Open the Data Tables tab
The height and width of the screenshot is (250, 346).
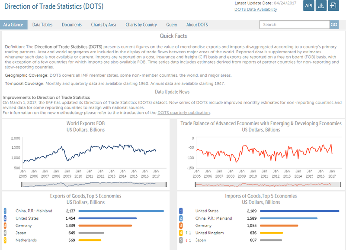pyautogui.click(x=42, y=25)
